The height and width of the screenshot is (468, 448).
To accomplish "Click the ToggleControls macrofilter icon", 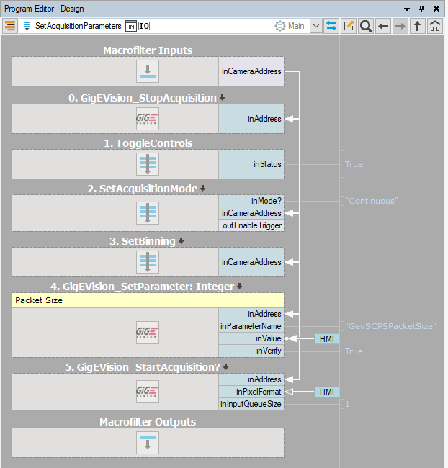I will click(148, 164).
